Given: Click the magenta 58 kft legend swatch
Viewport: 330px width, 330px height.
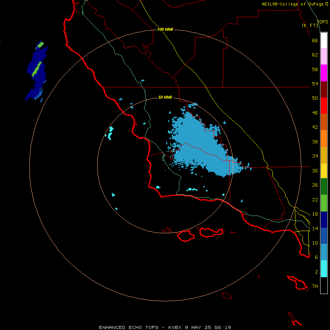Looking at the screenshot, I should click(324, 73).
